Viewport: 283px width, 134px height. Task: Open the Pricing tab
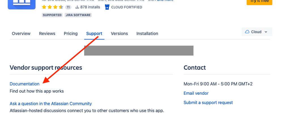(x=71, y=33)
